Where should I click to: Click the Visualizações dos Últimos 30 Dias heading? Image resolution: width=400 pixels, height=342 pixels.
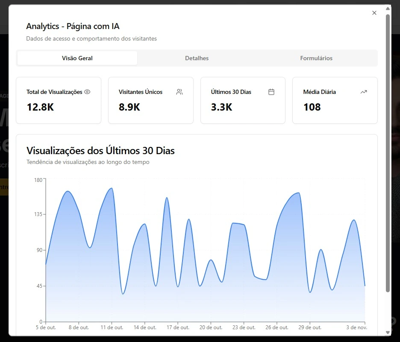[100, 151]
